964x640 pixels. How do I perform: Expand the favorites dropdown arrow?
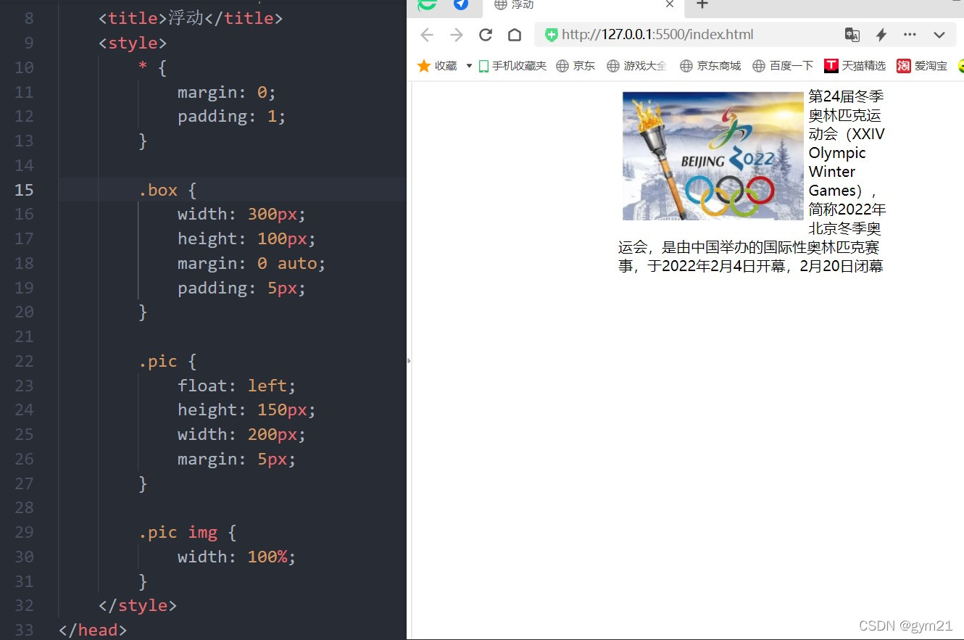click(x=469, y=66)
